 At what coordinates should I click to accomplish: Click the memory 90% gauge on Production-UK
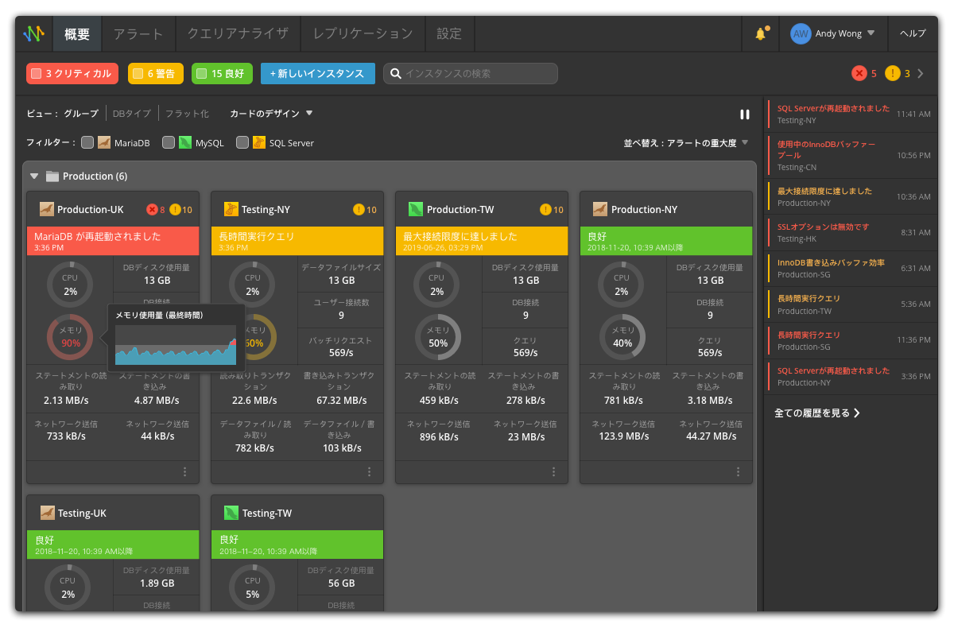tap(71, 337)
